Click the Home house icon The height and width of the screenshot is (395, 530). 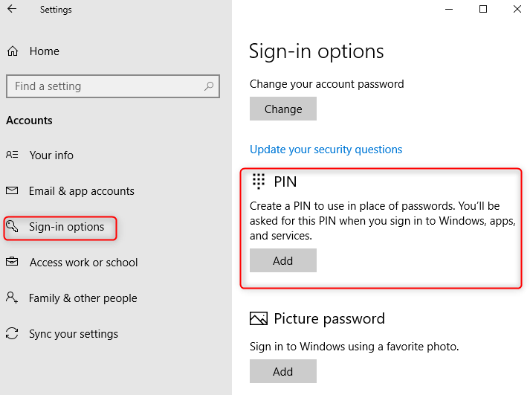click(x=13, y=51)
